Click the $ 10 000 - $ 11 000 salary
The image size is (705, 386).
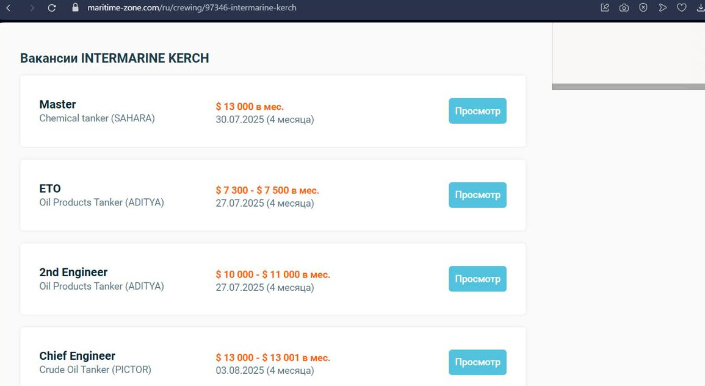point(273,274)
